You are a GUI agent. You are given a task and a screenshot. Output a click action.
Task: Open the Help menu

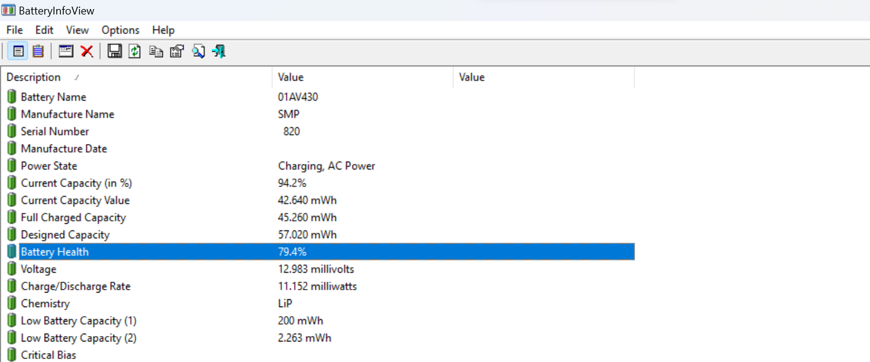(163, 30)
